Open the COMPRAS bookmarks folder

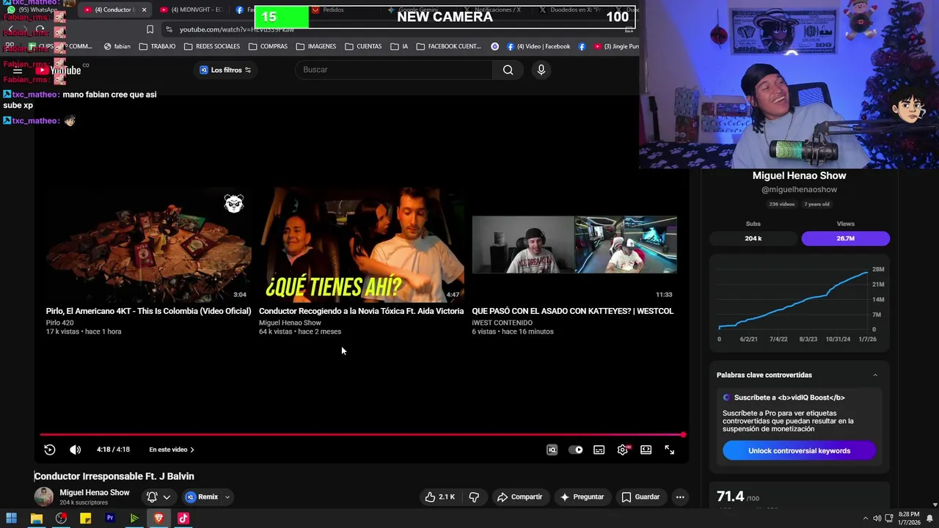(x=268, y=46)
